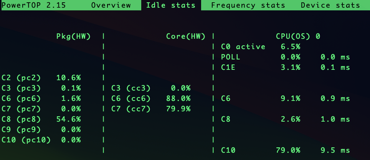Open the Frequency stats tab
The width and height of the screenshot is (370, 160).
pos(248,5)
